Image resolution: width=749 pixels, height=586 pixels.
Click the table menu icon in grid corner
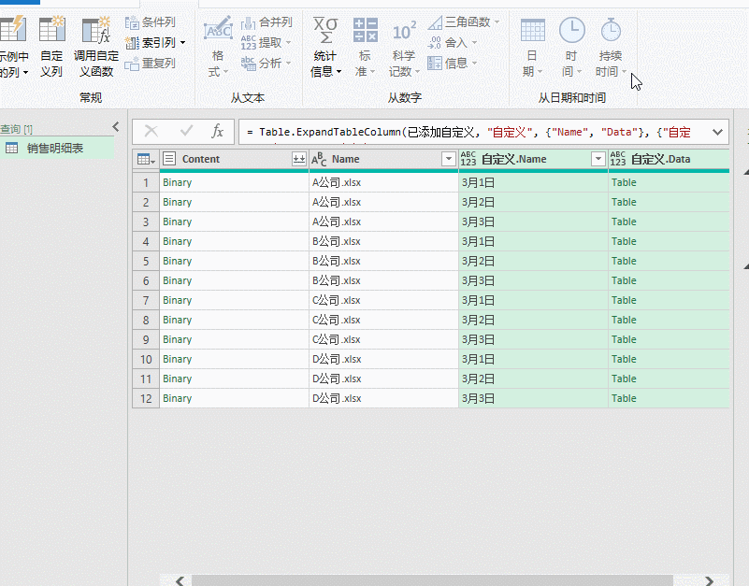tap(146, 159)
